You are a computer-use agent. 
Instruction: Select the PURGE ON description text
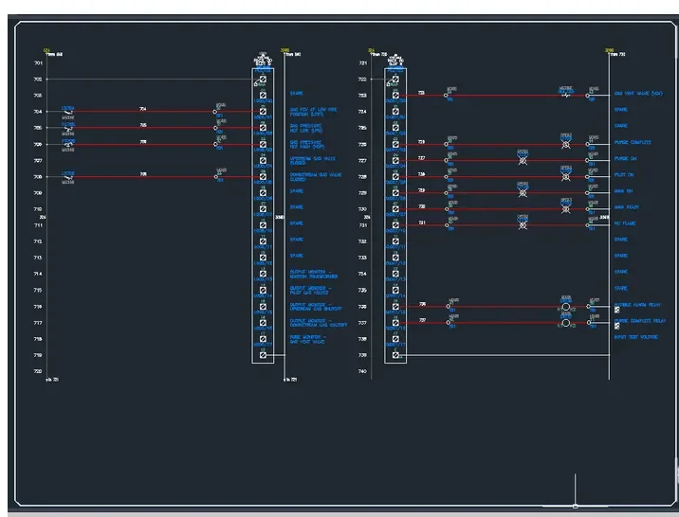coord(625,159)
